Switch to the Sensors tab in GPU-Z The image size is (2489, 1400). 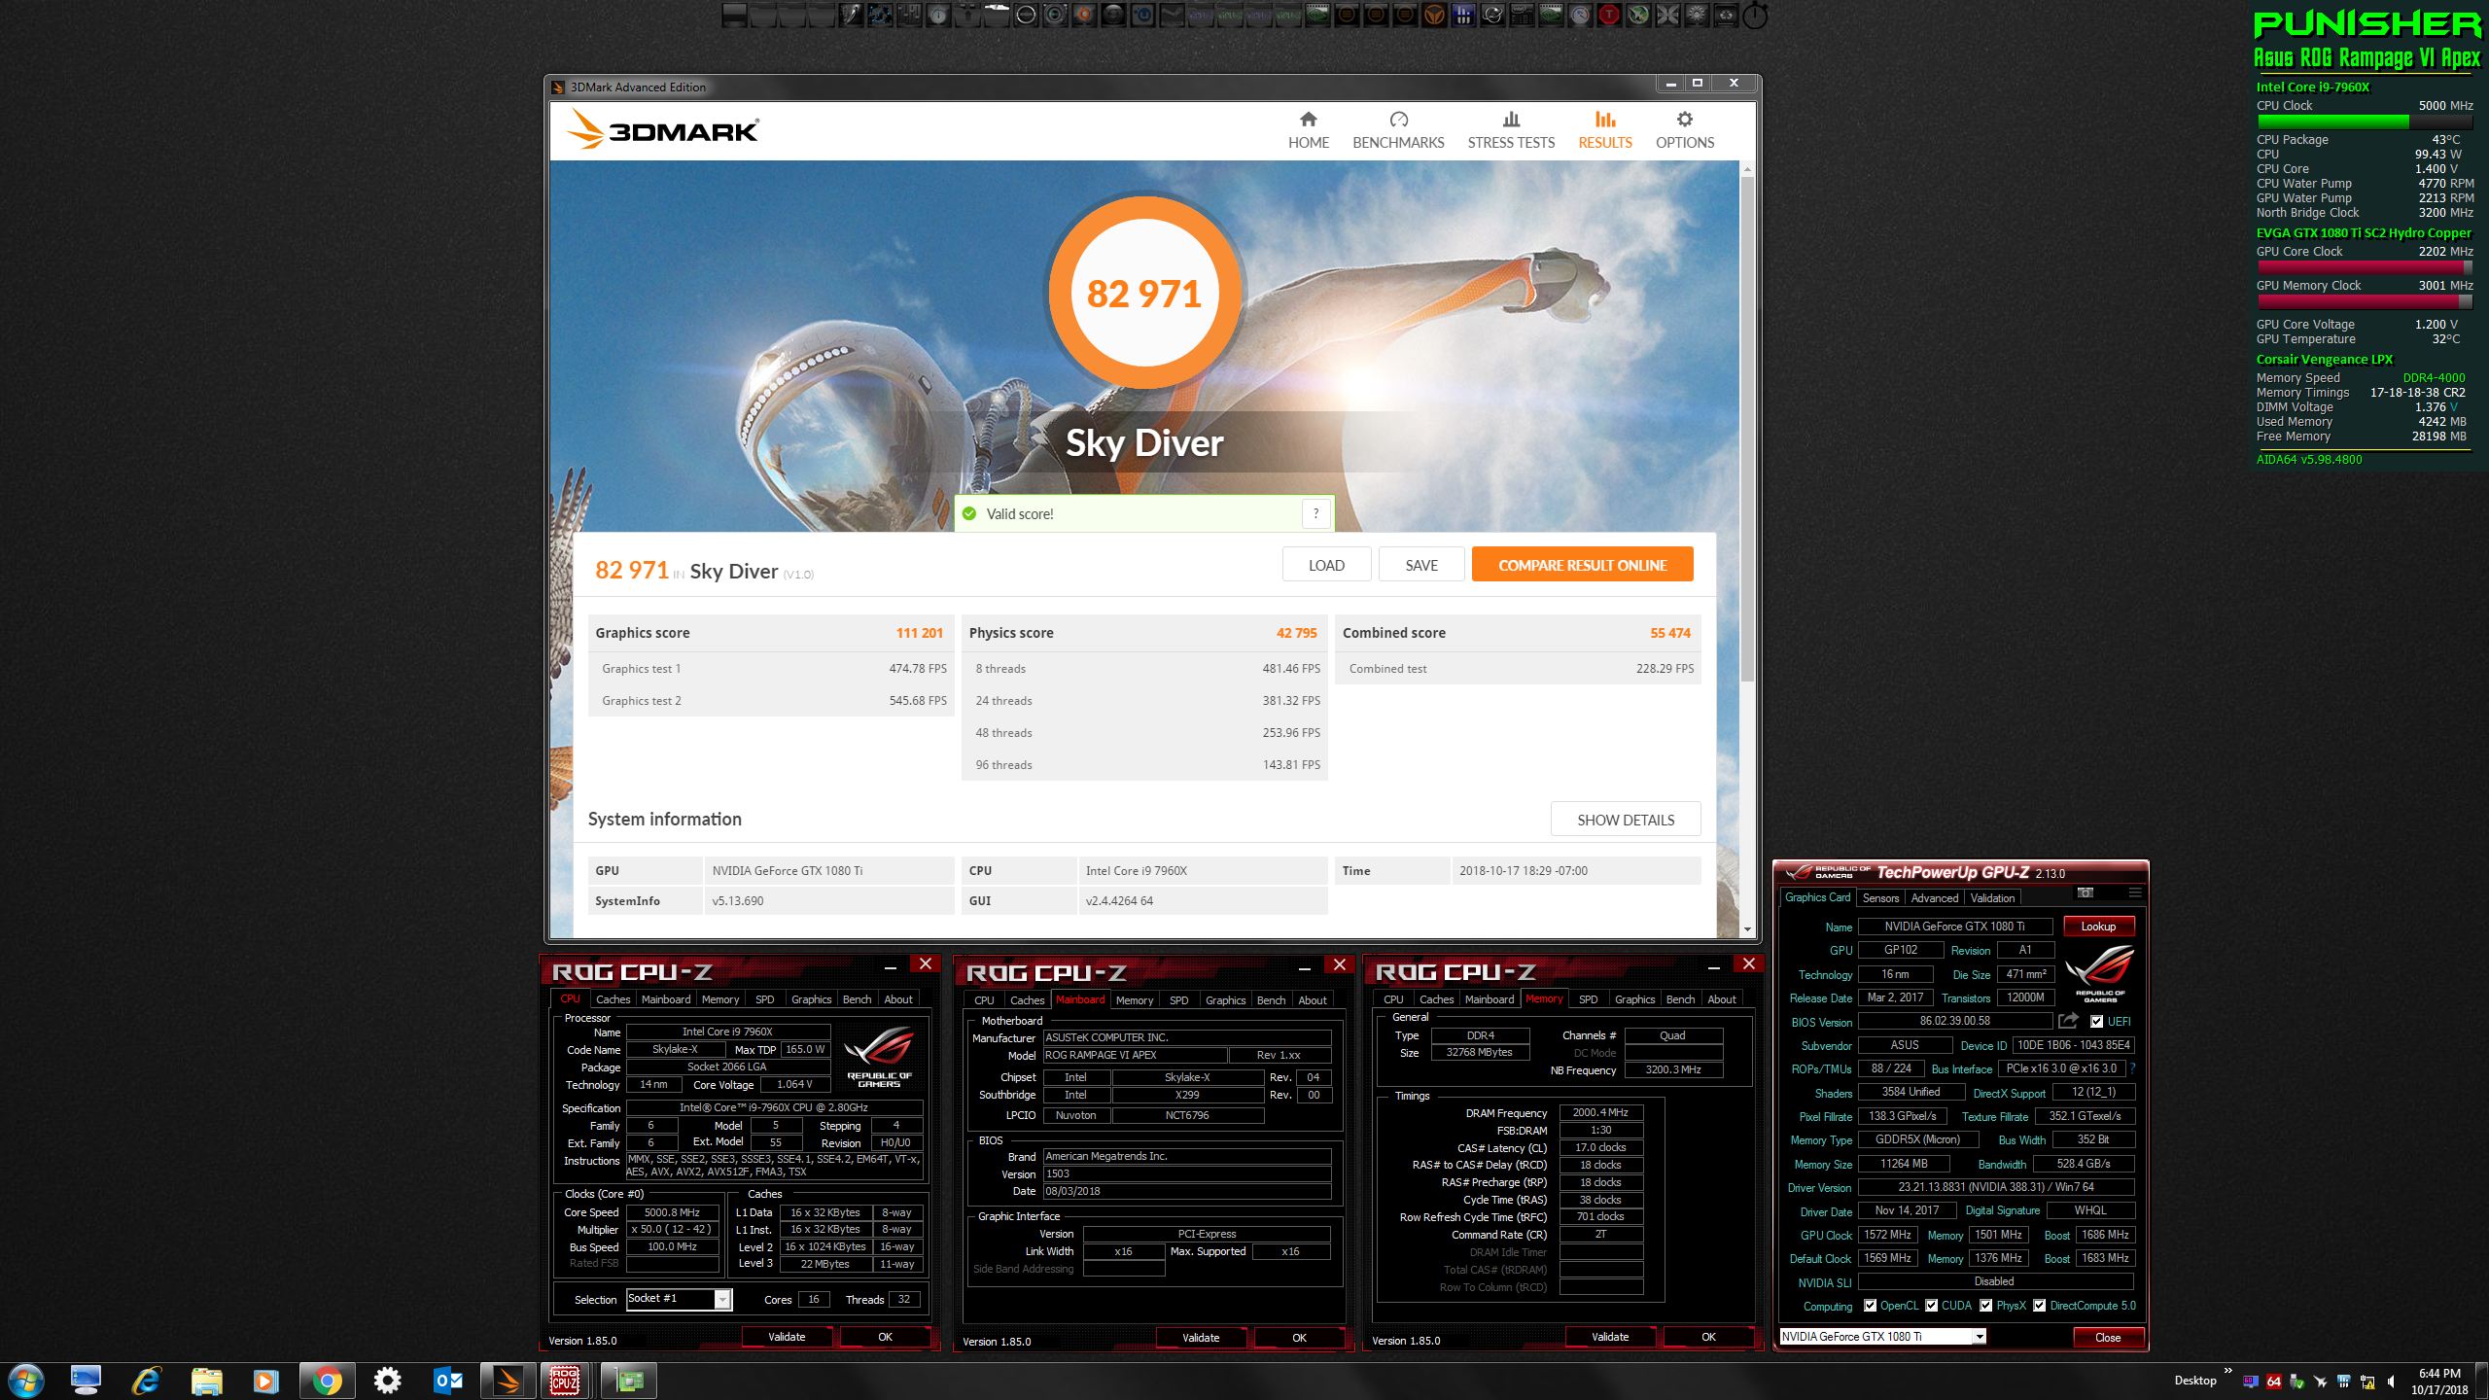pos(1880,898)
